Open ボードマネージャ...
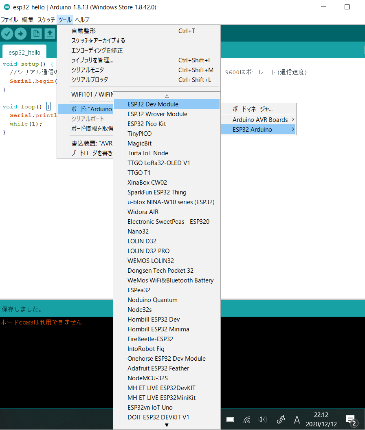Viewport: 365px width, 430px height. point(258,109)
